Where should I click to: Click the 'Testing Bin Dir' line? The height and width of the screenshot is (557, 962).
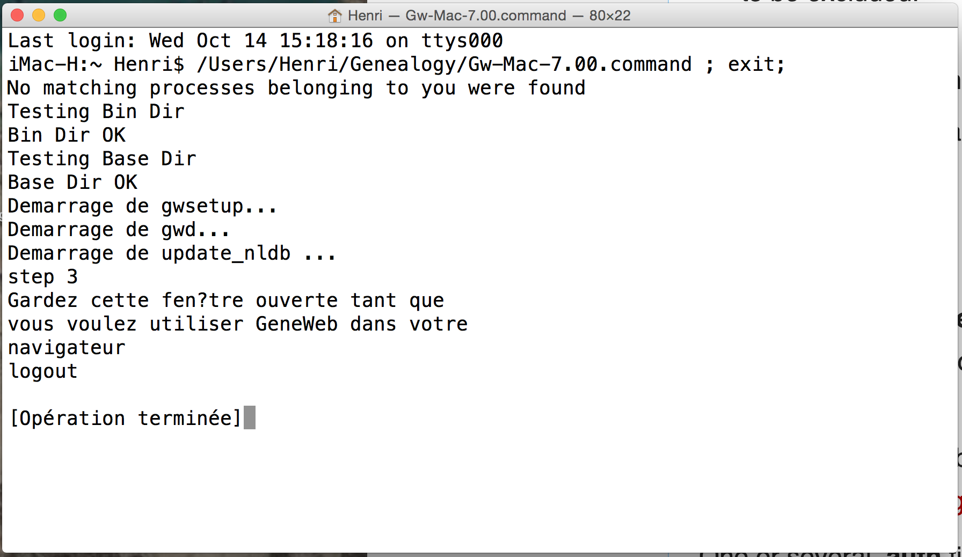coord(96,112)
